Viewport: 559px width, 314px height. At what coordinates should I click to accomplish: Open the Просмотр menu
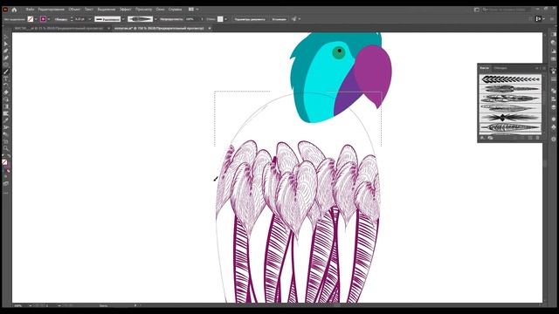pos(143,10)
